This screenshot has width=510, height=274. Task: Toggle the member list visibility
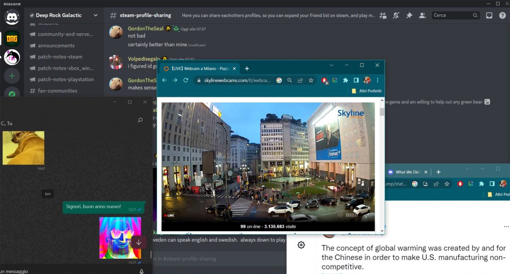tap(422, 15)
